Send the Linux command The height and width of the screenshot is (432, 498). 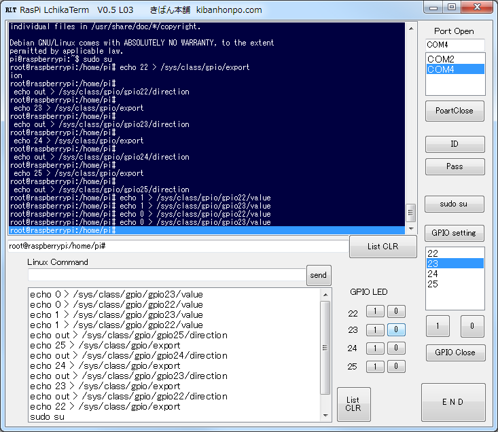pos(319,275)
